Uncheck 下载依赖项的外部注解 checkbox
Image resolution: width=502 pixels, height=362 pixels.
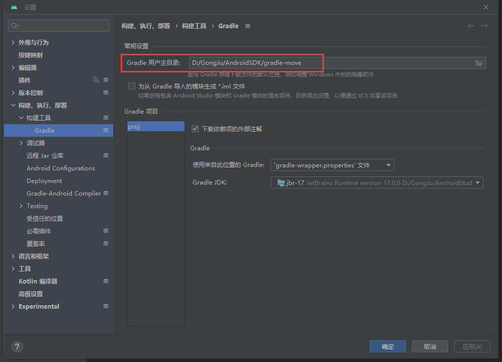(x=195, y=129)
